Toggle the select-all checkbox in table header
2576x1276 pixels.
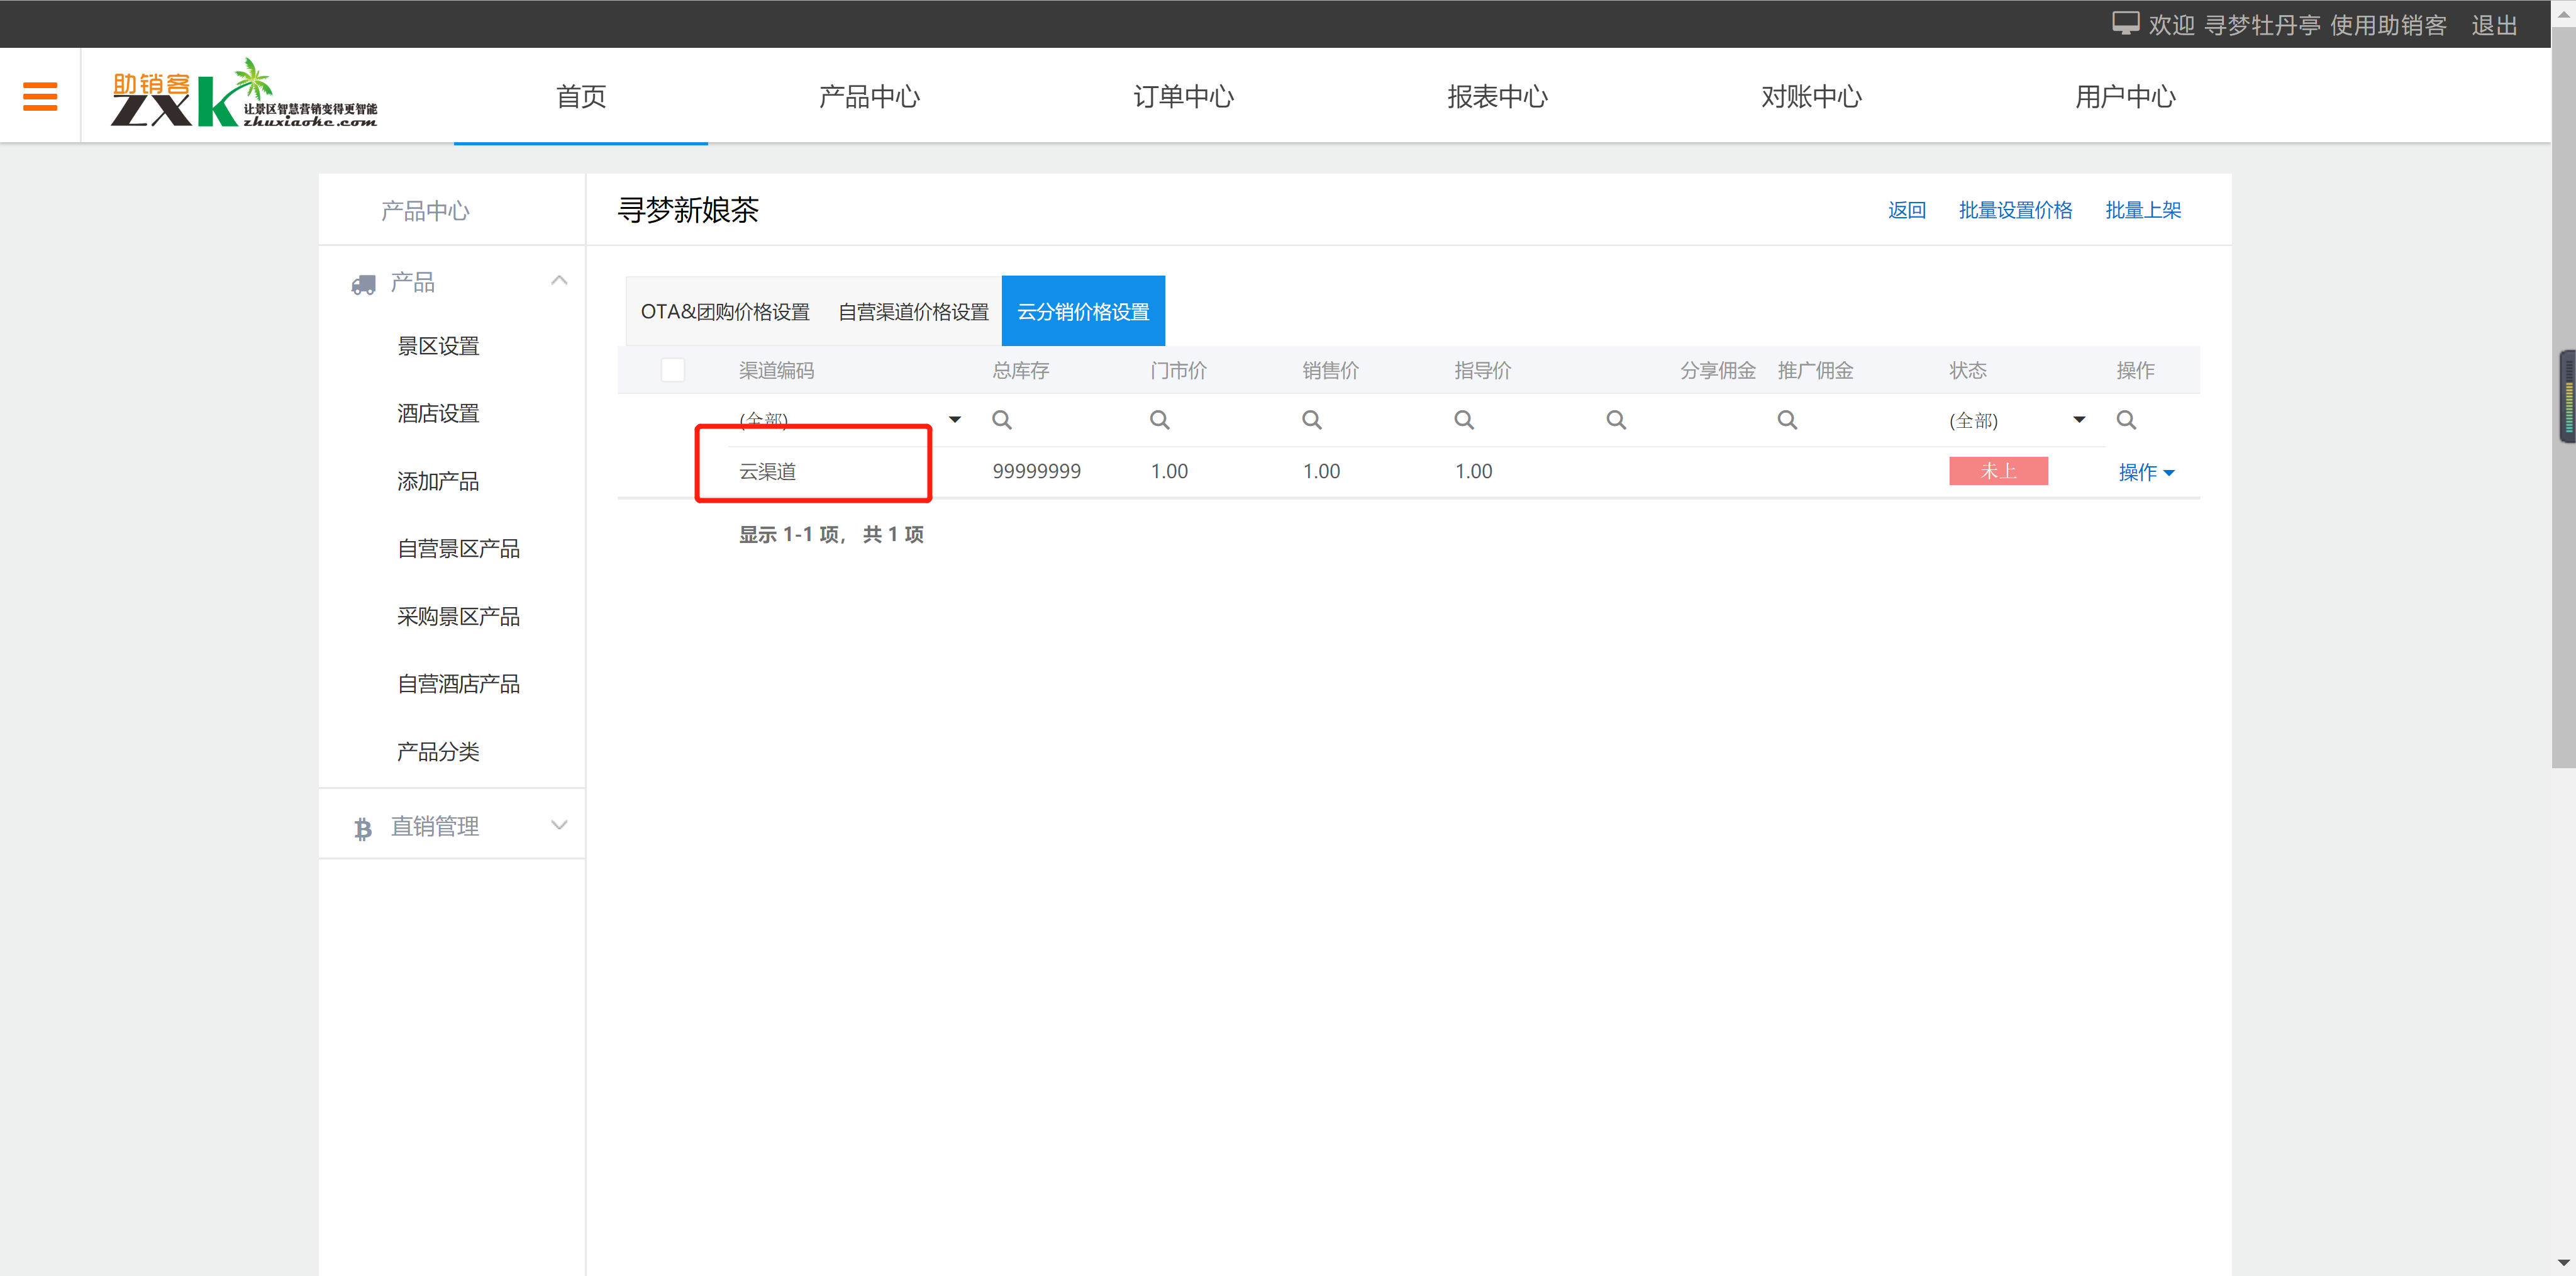673,371
